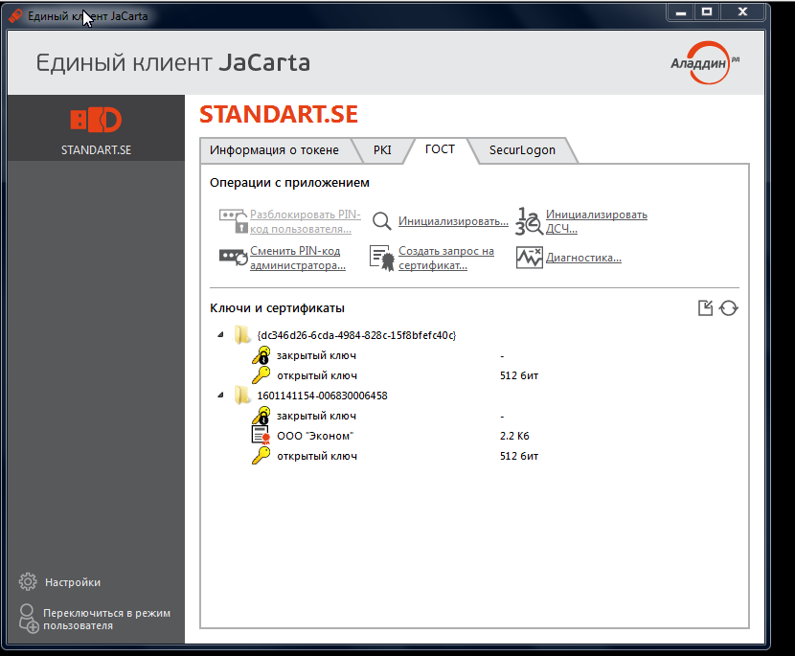Click Создать запрос на сертификат link
The height and width of the screenshot is (656, 795).
click(x=446, y=258)
